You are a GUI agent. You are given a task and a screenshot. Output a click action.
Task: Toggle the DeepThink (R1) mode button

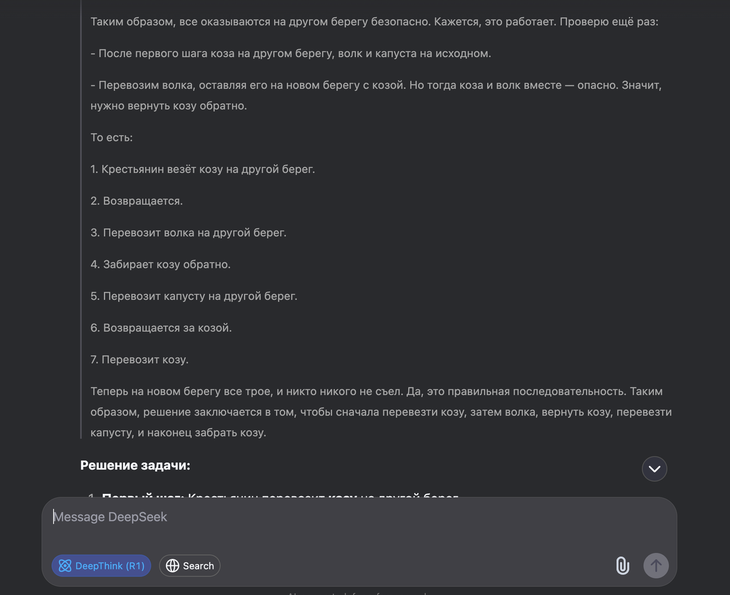click(x=102, y=566)
